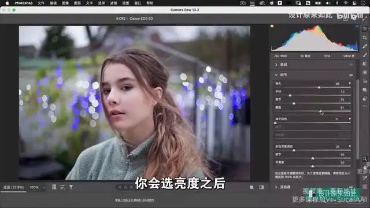The height and width of the screenshot is (208, 370).
Task: Click the 半径 radius slider handle
Action: pos(290,95)
